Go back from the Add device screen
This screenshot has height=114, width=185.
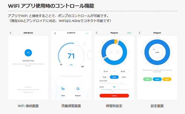tap(10, 33)
